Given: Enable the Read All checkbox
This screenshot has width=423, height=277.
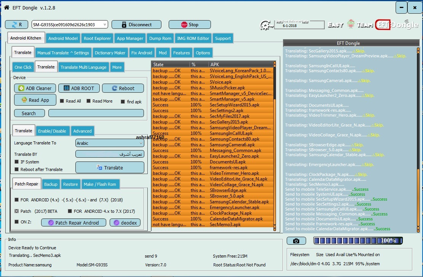Looking at the screenshot, I should (62, 101).
